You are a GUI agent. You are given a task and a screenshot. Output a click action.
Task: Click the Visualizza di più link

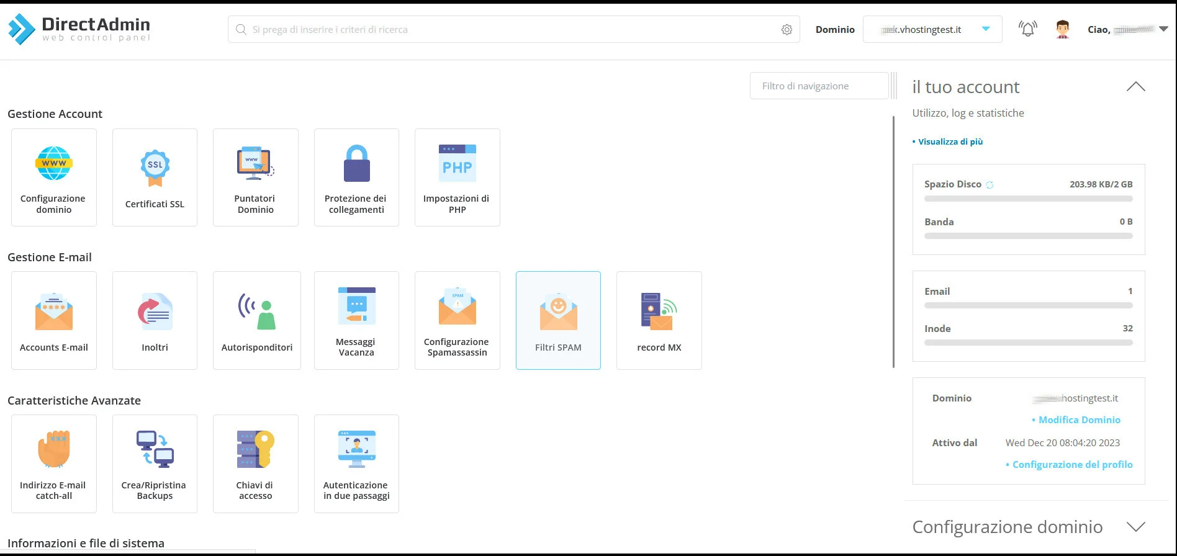950,141
